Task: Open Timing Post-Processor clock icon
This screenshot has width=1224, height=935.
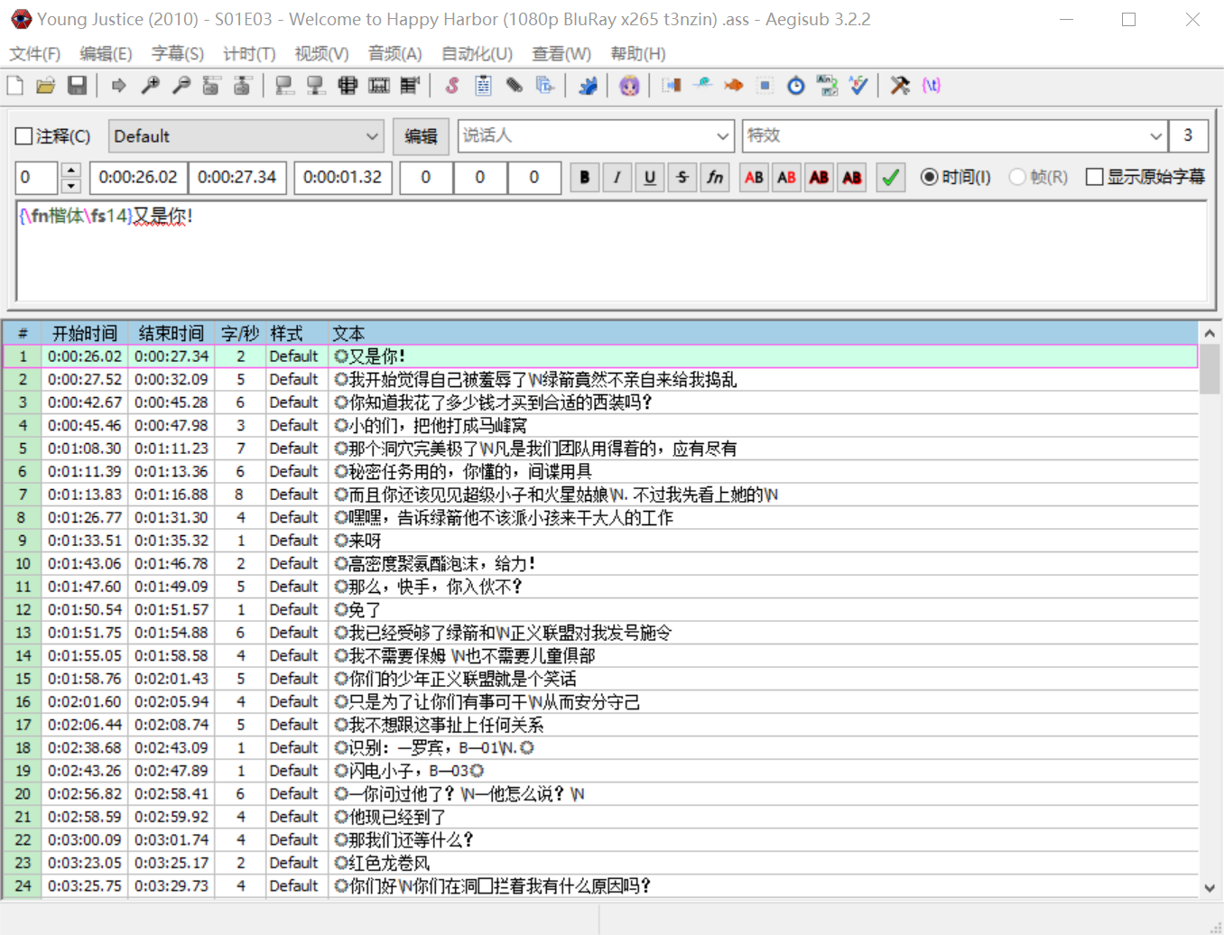Action: 795,86
